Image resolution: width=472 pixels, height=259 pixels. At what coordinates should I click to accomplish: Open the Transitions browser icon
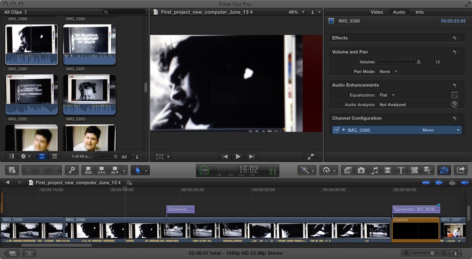[388, 170]
